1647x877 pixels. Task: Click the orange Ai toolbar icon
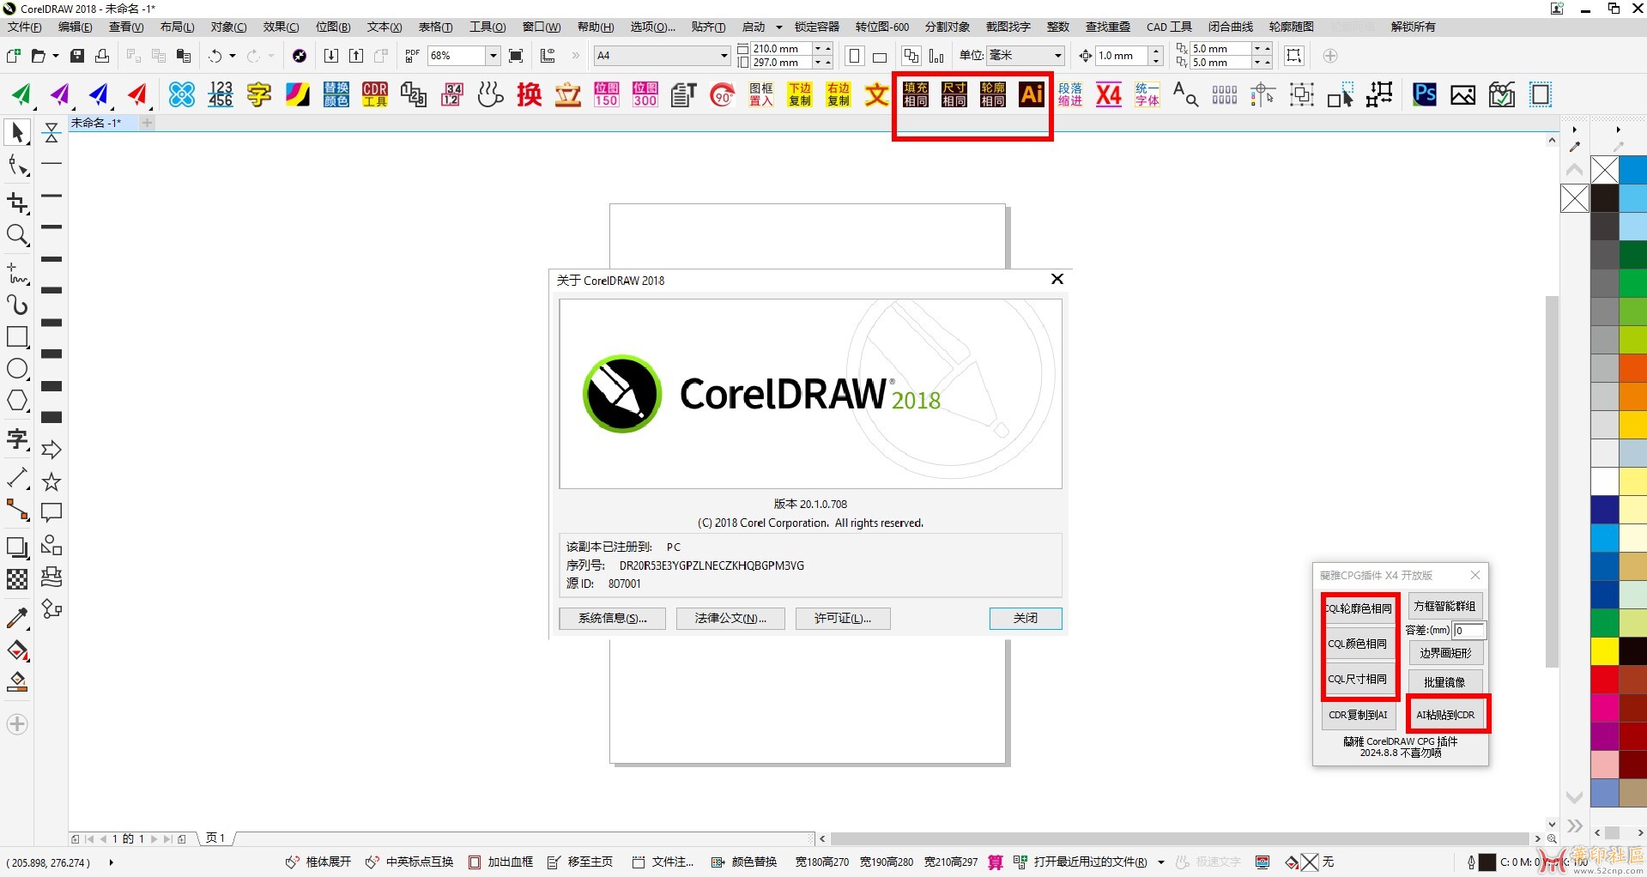(1032, 94)
